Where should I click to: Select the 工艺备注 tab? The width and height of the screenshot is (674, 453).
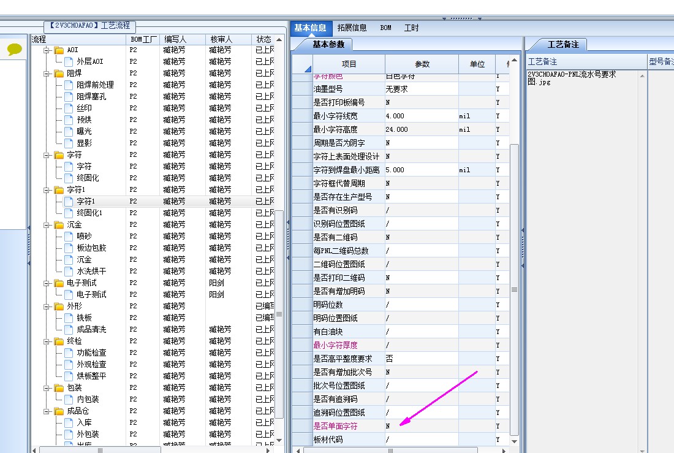click(x=563, y=44)
